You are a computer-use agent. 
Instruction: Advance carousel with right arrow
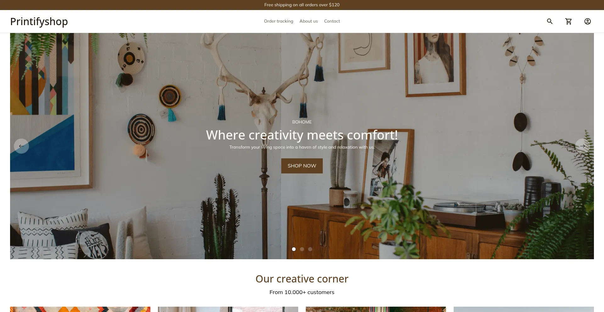click(583, 146)
